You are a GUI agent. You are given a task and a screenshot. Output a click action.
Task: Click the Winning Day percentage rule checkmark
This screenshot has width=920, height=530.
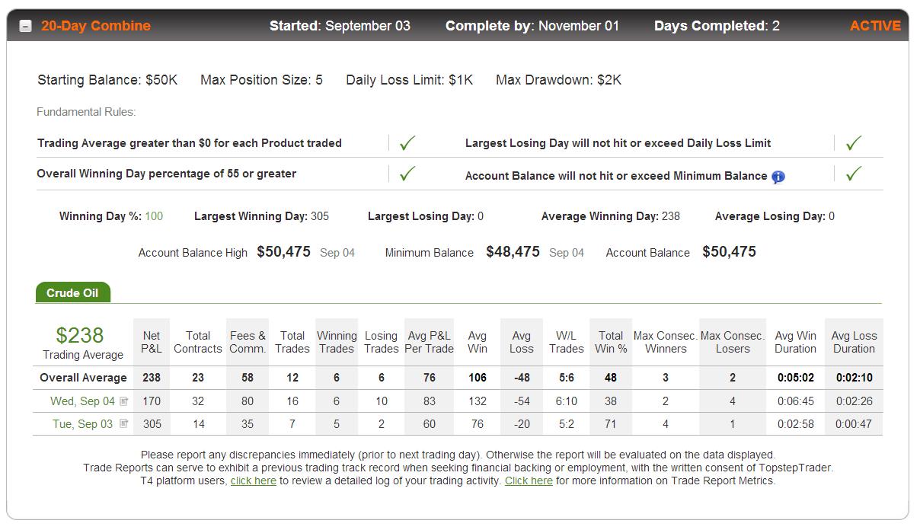point(407,174)
